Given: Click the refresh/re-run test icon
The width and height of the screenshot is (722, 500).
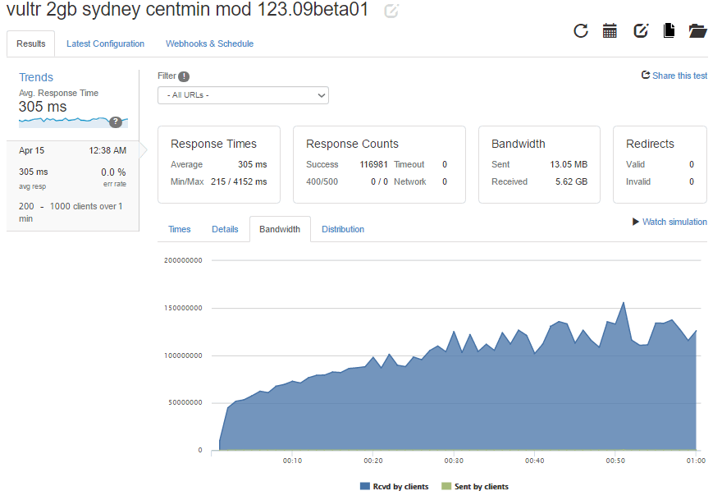Looking at the screenshot, I should 581,31.
